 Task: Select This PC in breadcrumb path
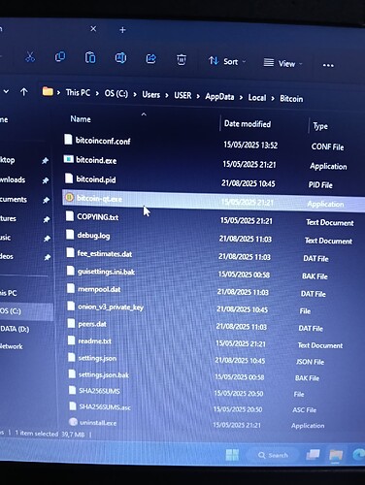point(78,93)
